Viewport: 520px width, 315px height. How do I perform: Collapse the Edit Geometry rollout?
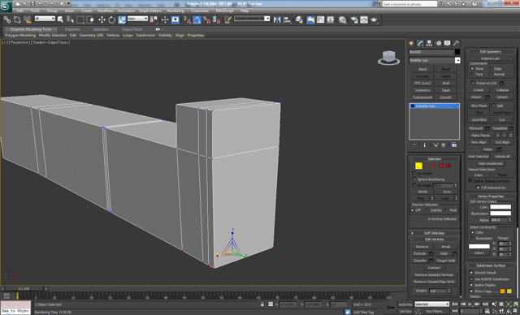click(491, 52)
